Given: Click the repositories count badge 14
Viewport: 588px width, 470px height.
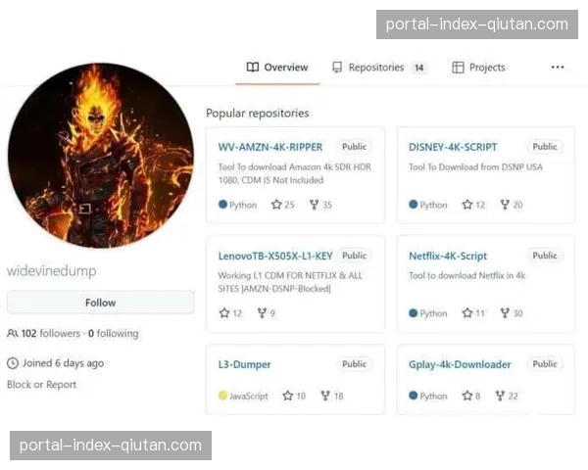Looking at the screenshot, I should (419, 68).
